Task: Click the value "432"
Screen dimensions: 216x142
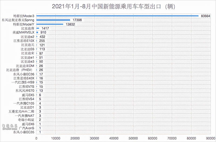Action: pyautogui.click(x=42, y=37)
